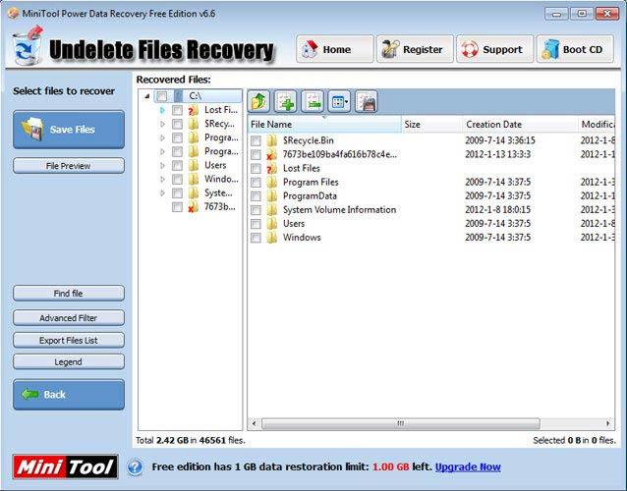The image size is (627, 491).
Task: Go Back to previous step
Action: (x=69, y=395)
